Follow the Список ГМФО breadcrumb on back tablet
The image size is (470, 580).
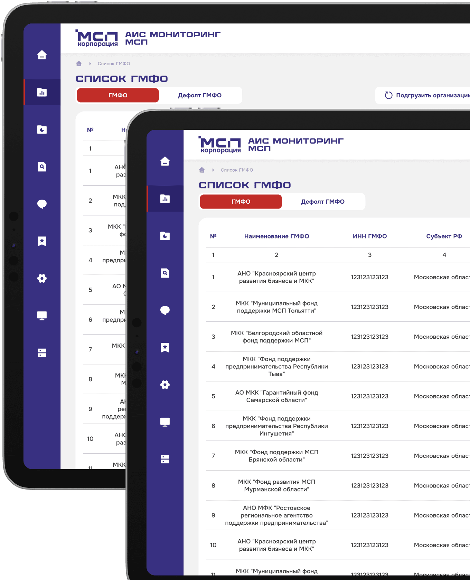(x=114, y=64)
